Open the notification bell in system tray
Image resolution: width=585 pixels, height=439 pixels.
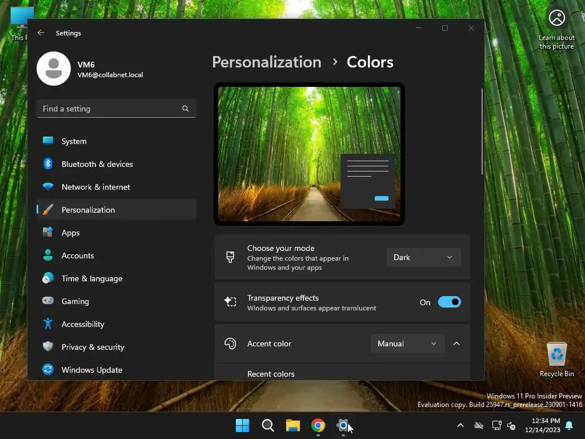pos(570,425)
